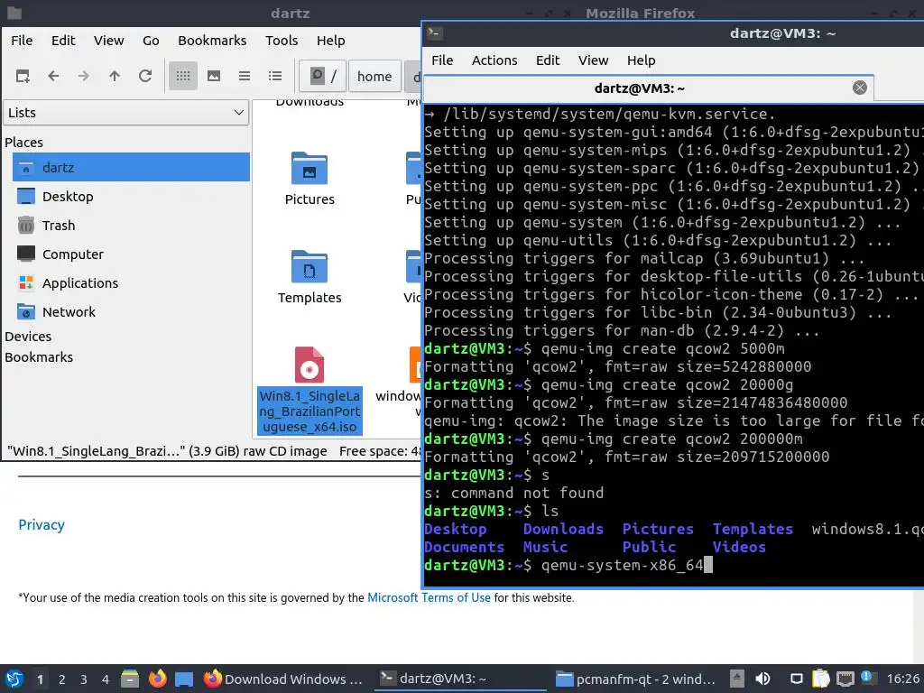Launch Firefox from quick launch
The width and height of the screenshot is (924, 693).
tap(157, 679)
